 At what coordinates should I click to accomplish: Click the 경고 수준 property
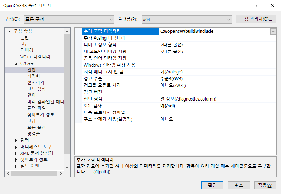[120, 79]
